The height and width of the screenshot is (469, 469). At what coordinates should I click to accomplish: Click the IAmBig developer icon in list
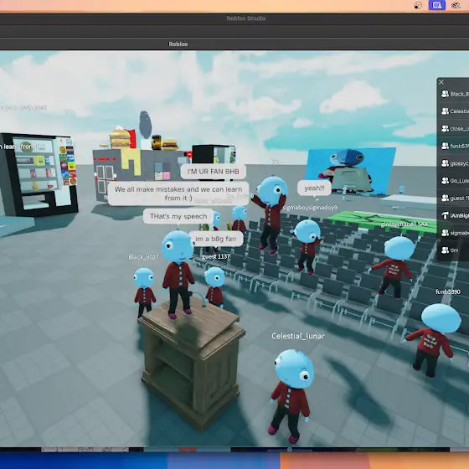coord(445,215)
